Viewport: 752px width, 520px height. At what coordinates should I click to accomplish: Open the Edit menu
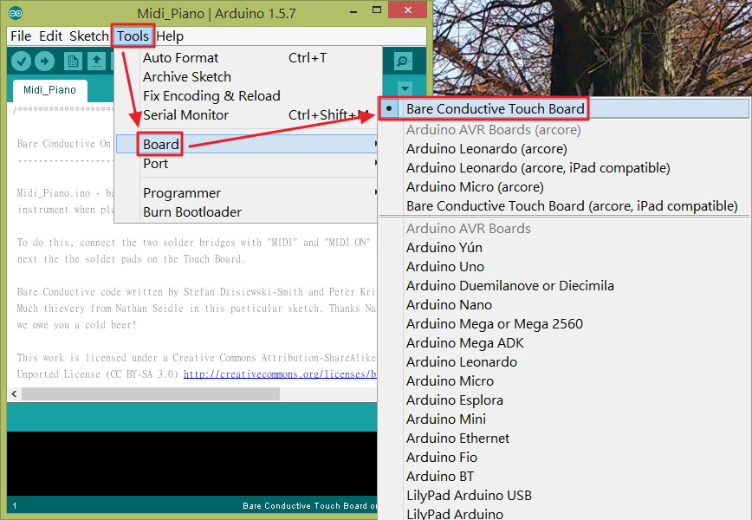[50, 36]
